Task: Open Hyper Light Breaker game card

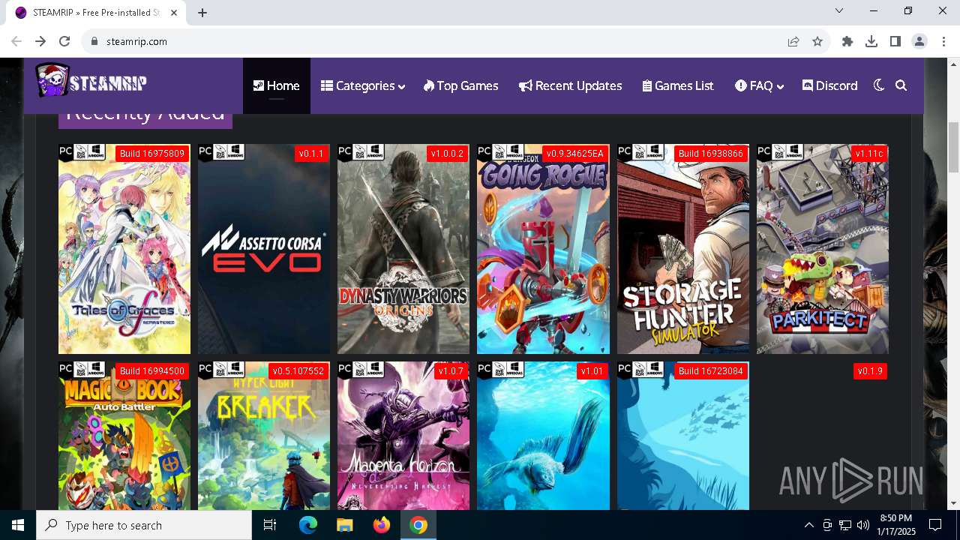Action: point(264,436)
